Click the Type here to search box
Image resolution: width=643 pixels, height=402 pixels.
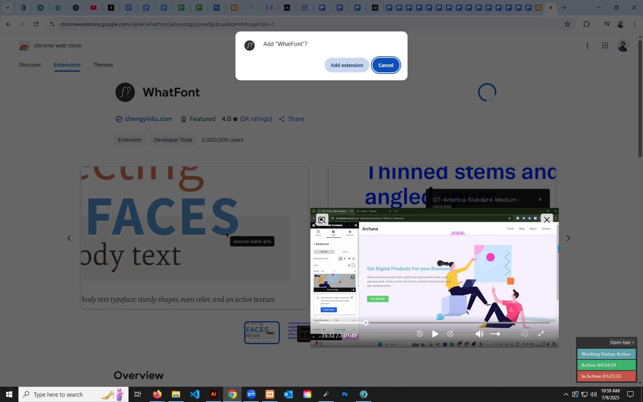73,394
